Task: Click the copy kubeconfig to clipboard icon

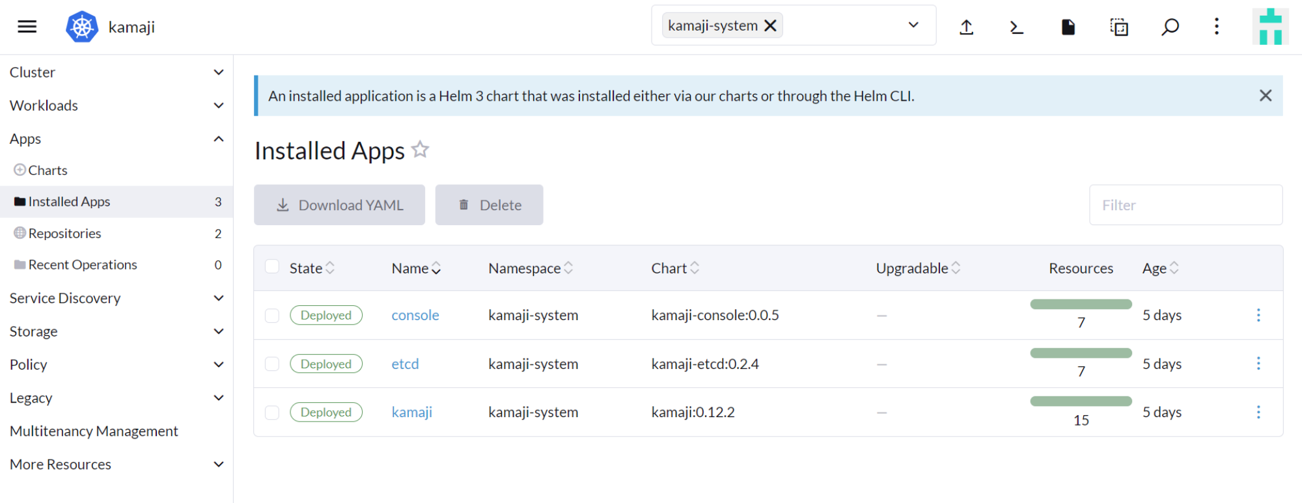Action: pos(1118,27)
